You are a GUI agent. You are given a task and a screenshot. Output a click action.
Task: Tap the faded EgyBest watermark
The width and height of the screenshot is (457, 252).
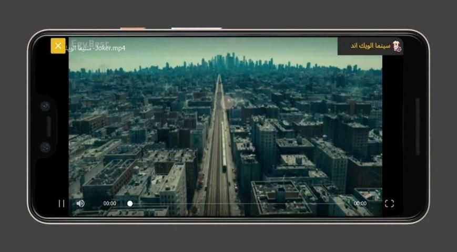pyautogui.click(x=89, y=43)
